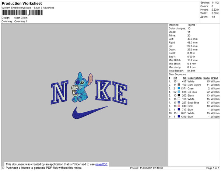Select the 'Pink' description text
Screen dimensions: 221x171
click(x=190, y=106)
